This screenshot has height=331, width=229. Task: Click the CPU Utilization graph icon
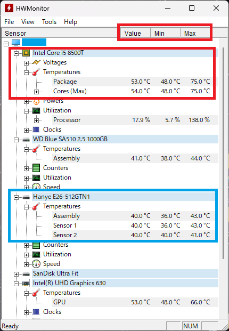tap(36, 110)
